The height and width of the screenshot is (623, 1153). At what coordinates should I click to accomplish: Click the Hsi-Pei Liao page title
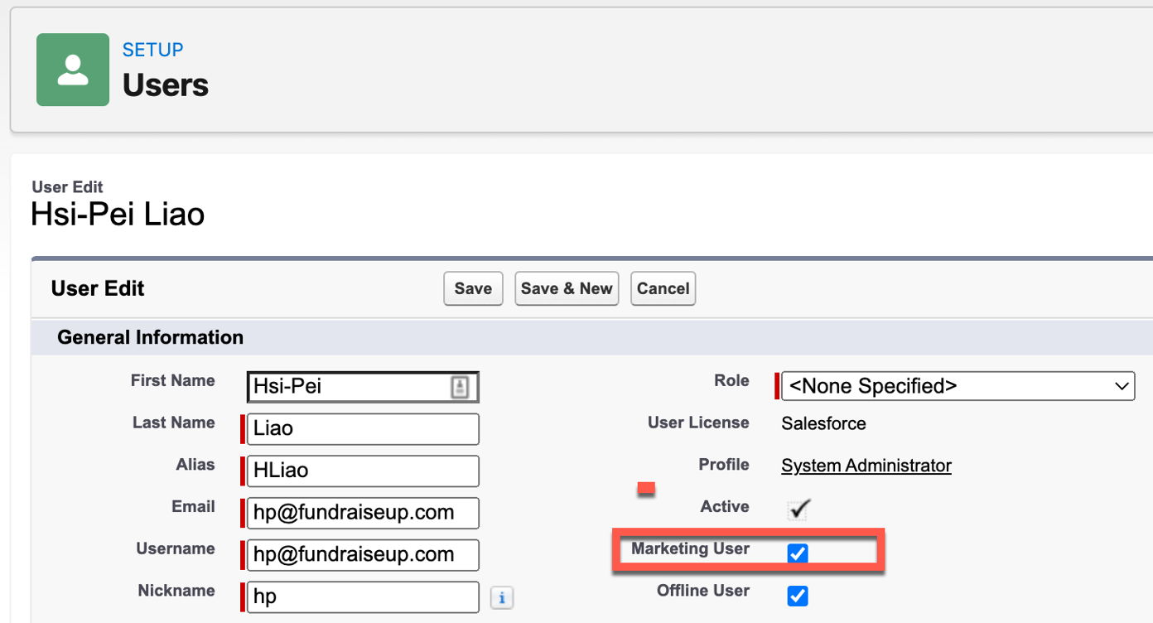[118, 215]
